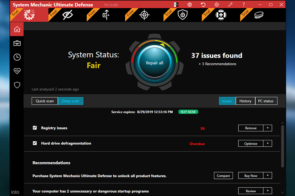Click scroll up arrow of issues list
Image resolution: width=295 pixels, height=196 pixels.
point(282,123)
